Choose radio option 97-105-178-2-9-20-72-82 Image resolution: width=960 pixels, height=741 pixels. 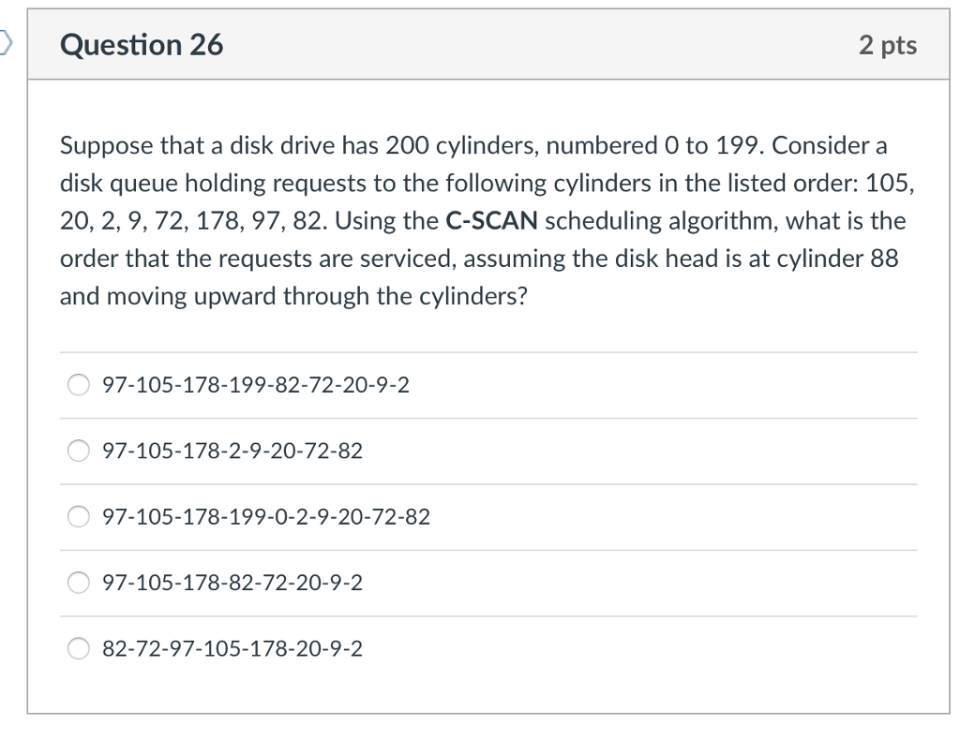point(79,451)
